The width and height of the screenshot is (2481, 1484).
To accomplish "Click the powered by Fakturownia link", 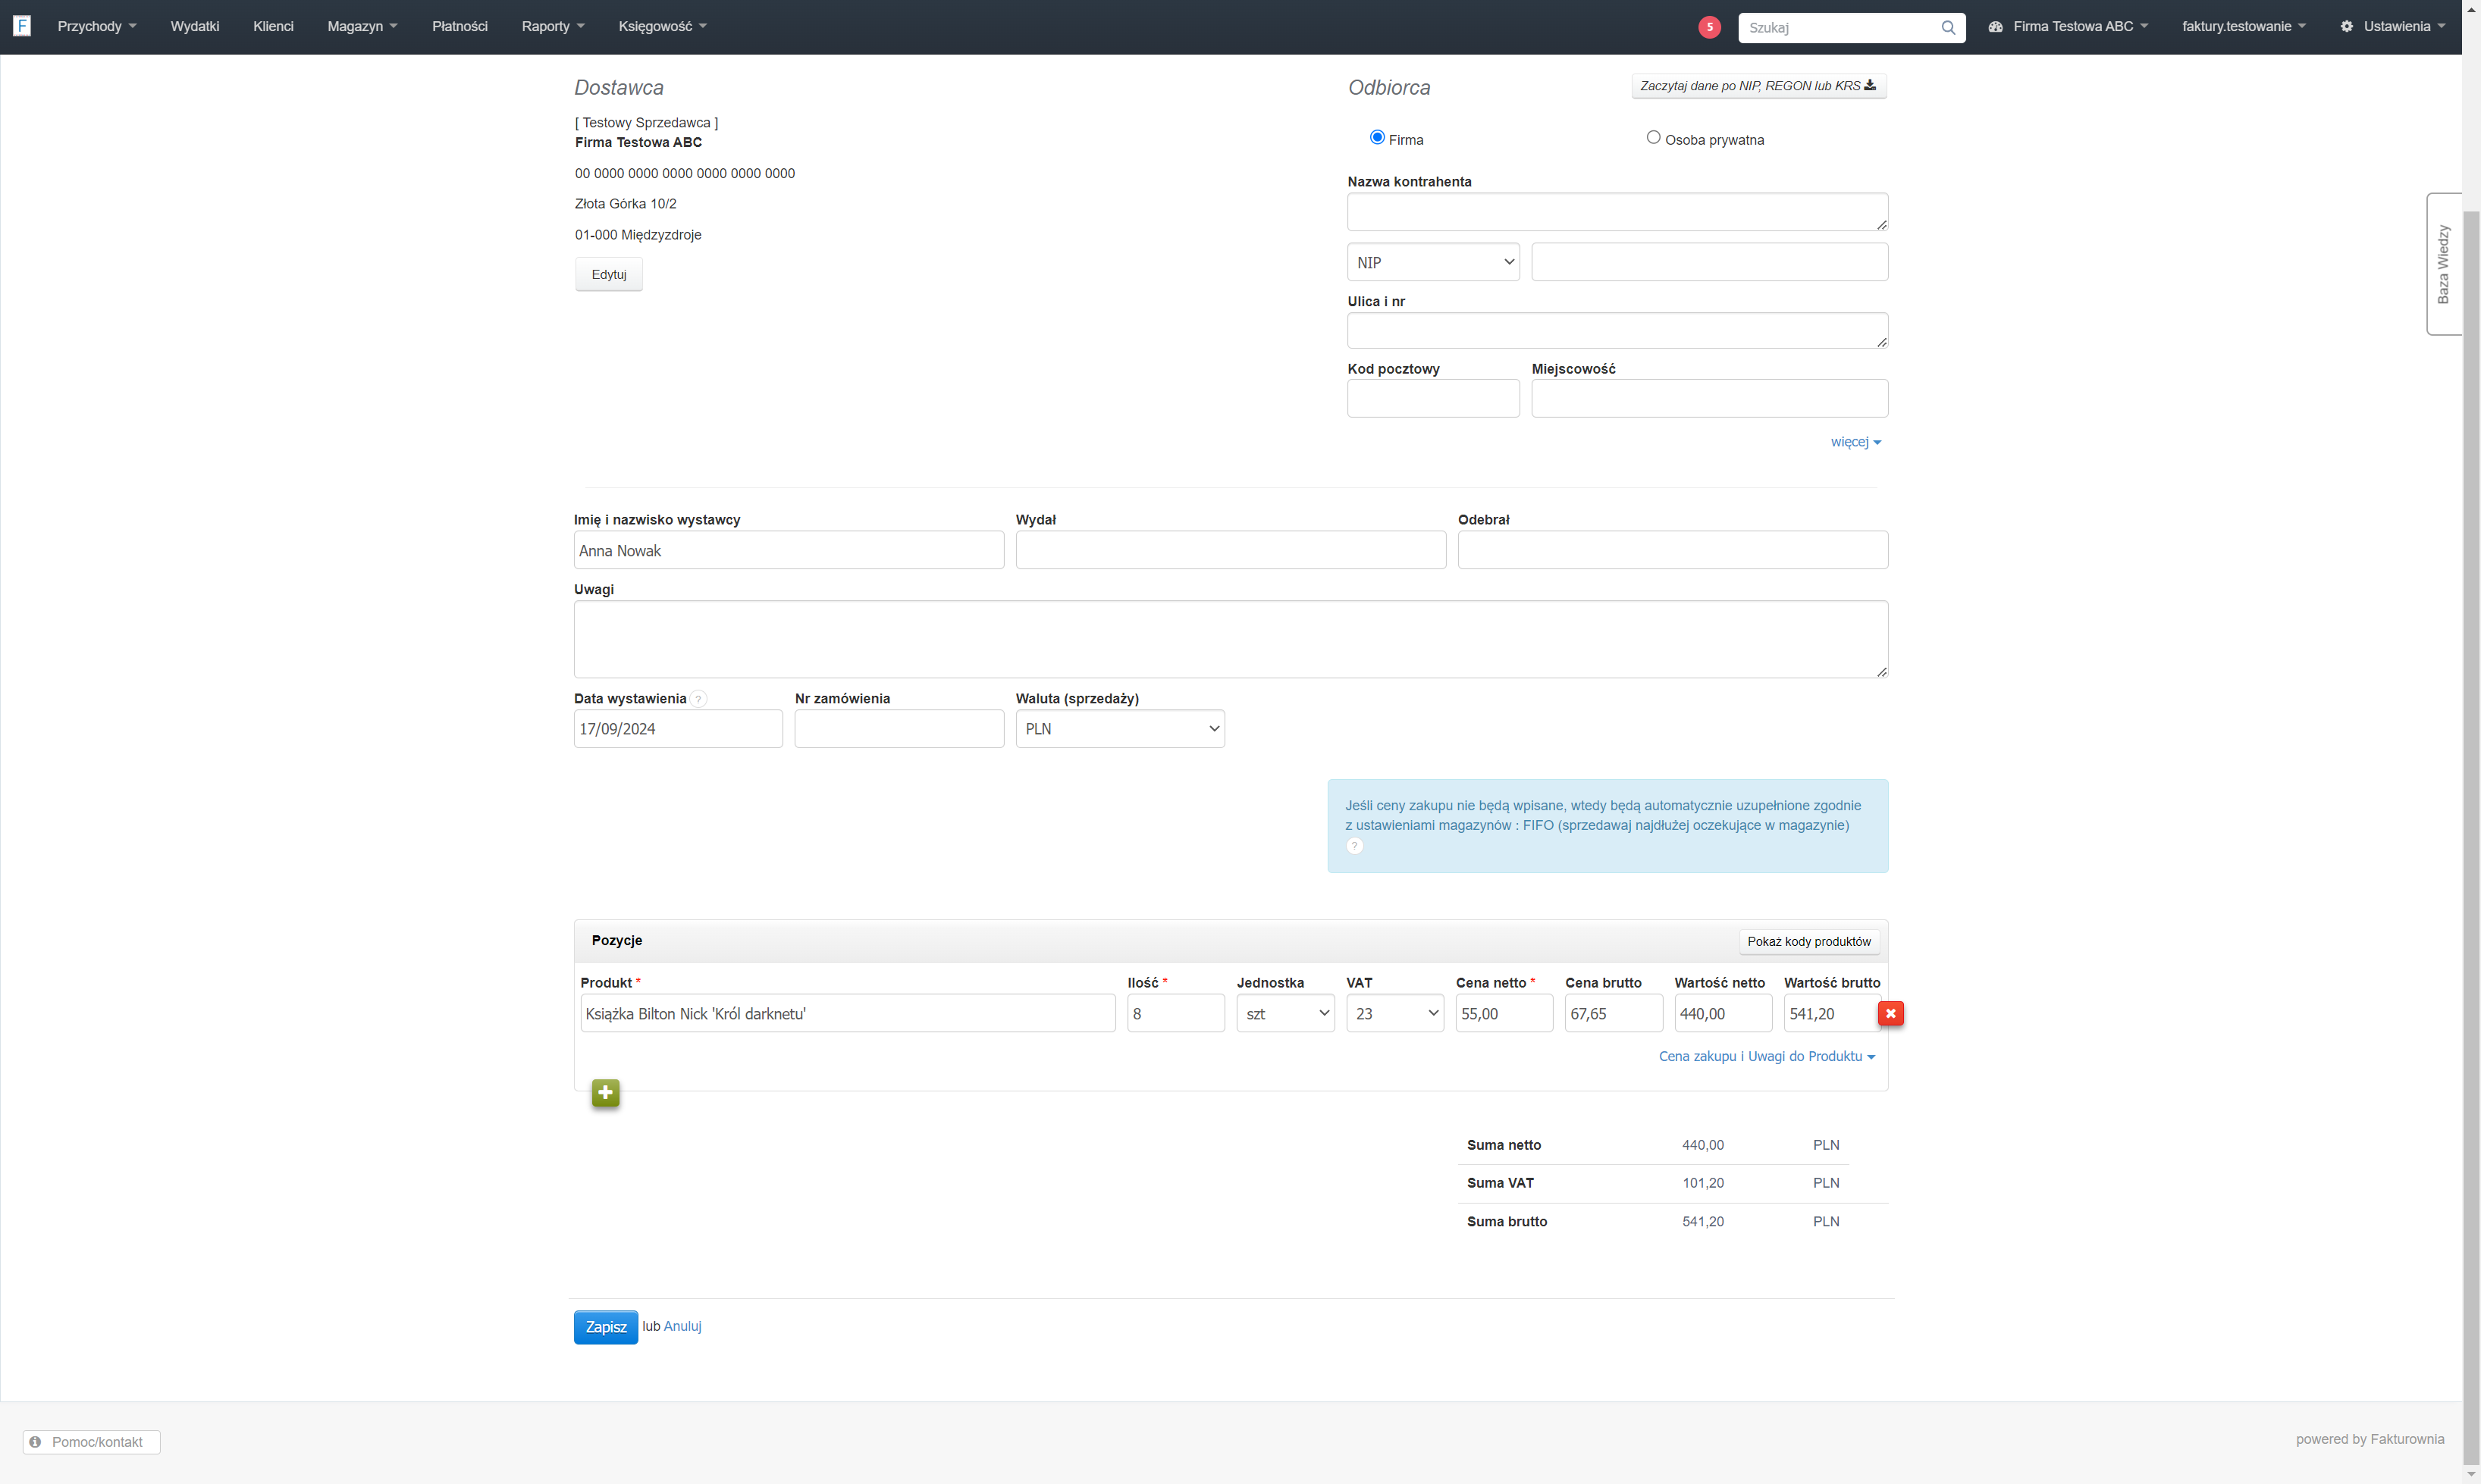I will 2369,1439.
